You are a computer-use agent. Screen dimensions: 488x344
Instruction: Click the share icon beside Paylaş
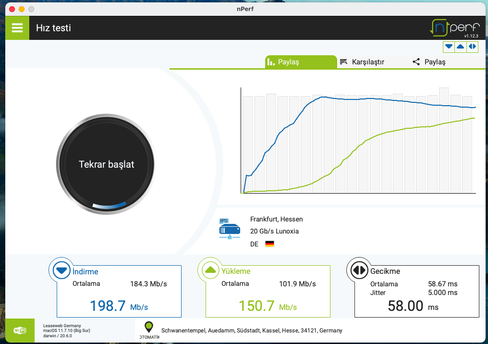[416, 61]
